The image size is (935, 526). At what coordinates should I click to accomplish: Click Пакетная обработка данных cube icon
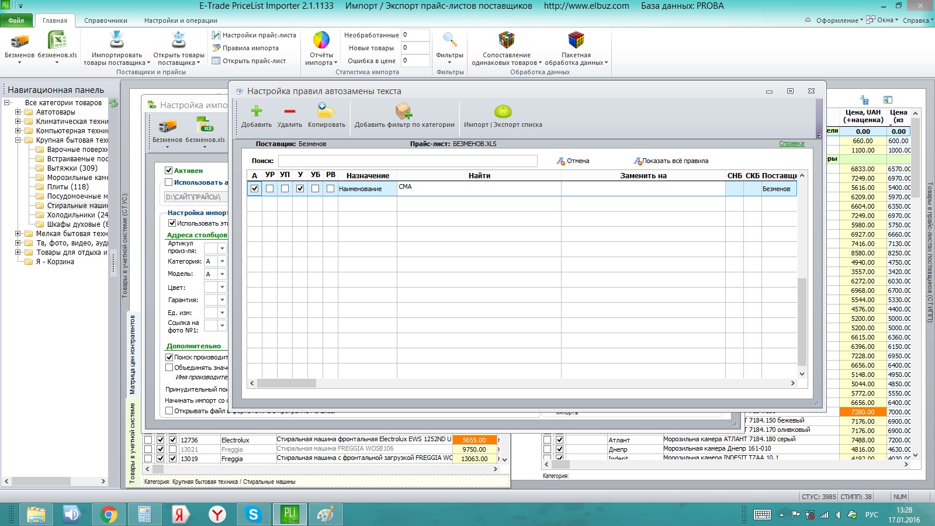tap(576, 40)
